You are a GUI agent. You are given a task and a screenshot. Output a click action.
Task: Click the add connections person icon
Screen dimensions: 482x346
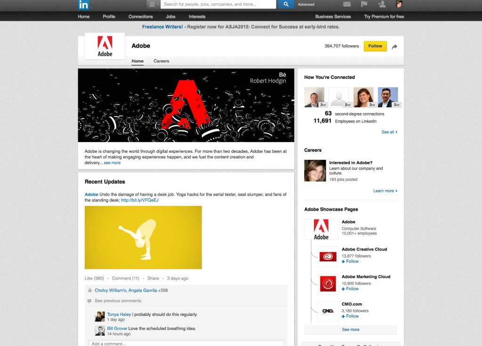point(382,5)
